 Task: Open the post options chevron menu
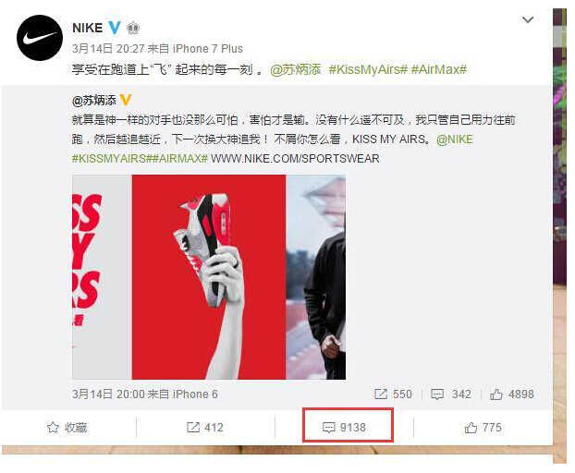[x=527, y=19]
